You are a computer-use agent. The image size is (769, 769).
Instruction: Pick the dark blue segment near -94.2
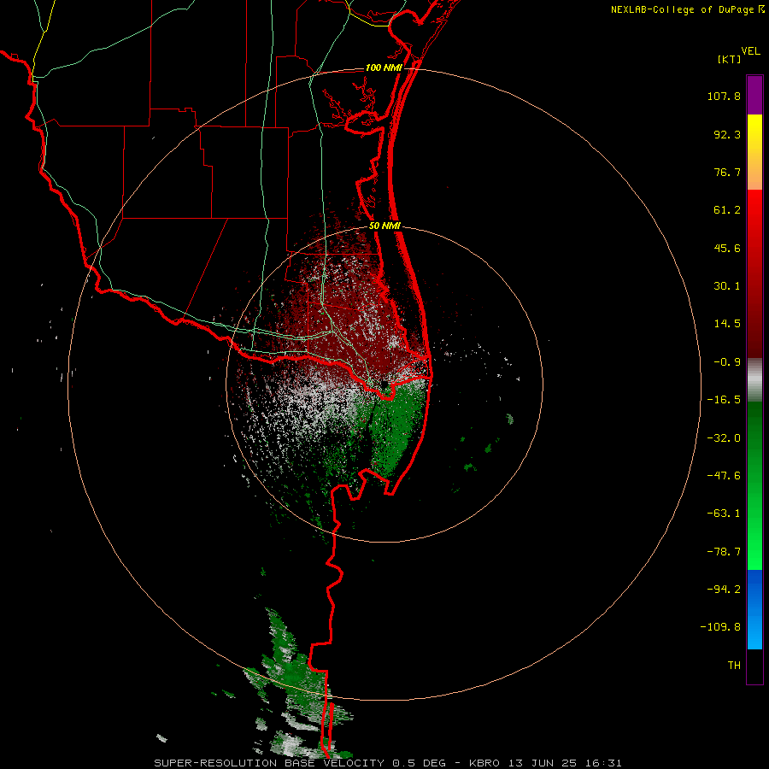point(754,589)
